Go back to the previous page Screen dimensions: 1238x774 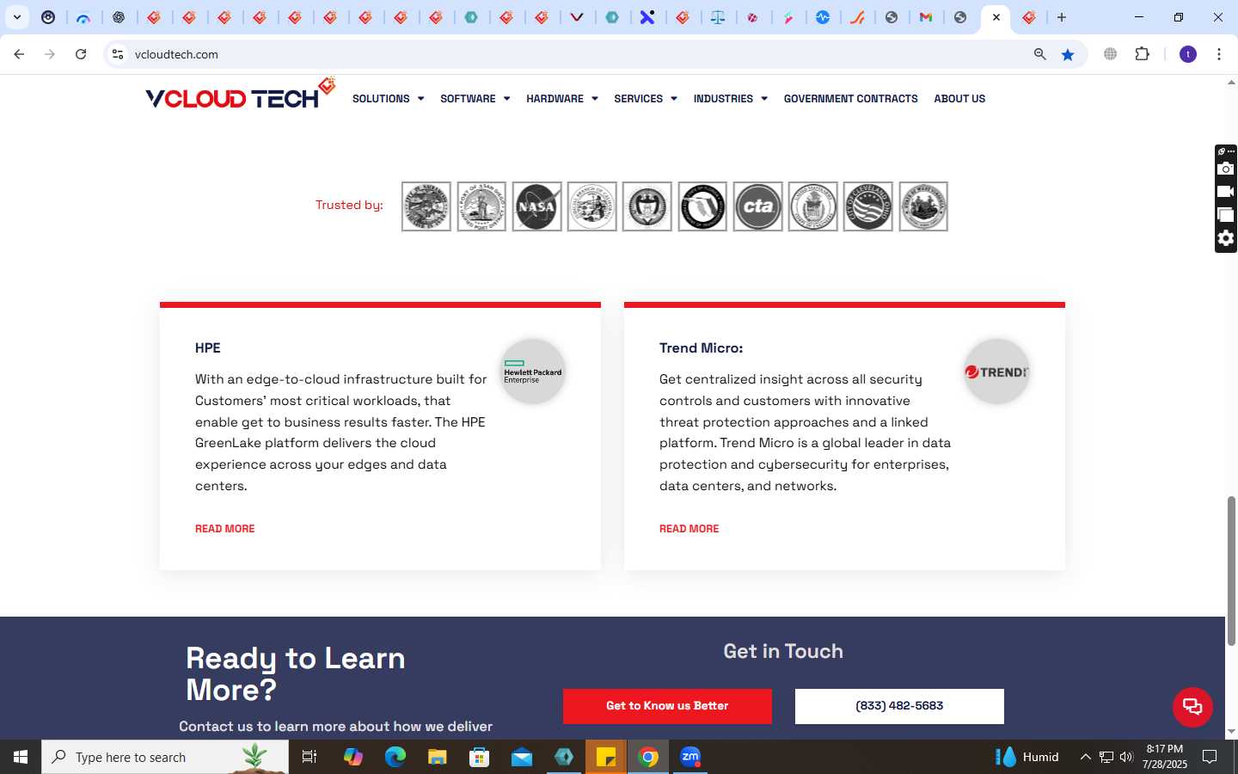[x=19, y=54]
